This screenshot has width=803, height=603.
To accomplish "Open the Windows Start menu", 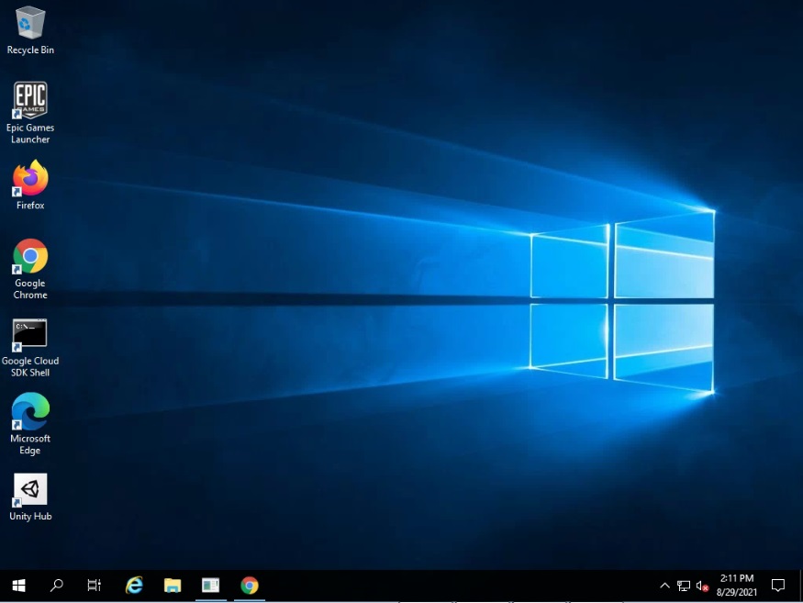I will click(19, 585).
